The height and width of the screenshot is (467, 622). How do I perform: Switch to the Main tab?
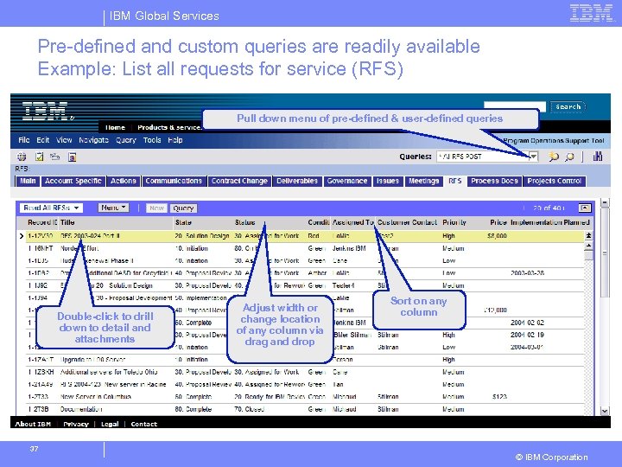coord(28,181)
